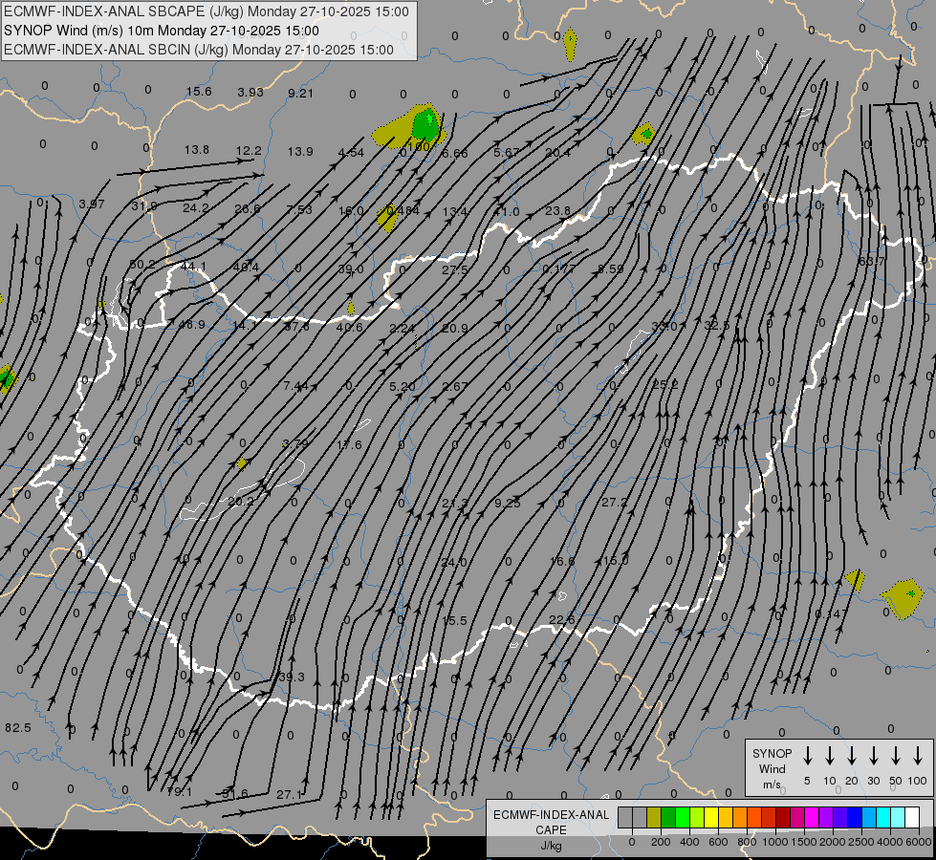Screen dimensions: 936x860
Task: Select the yellow swatch in CAPE legend
Action: (711, 818)
